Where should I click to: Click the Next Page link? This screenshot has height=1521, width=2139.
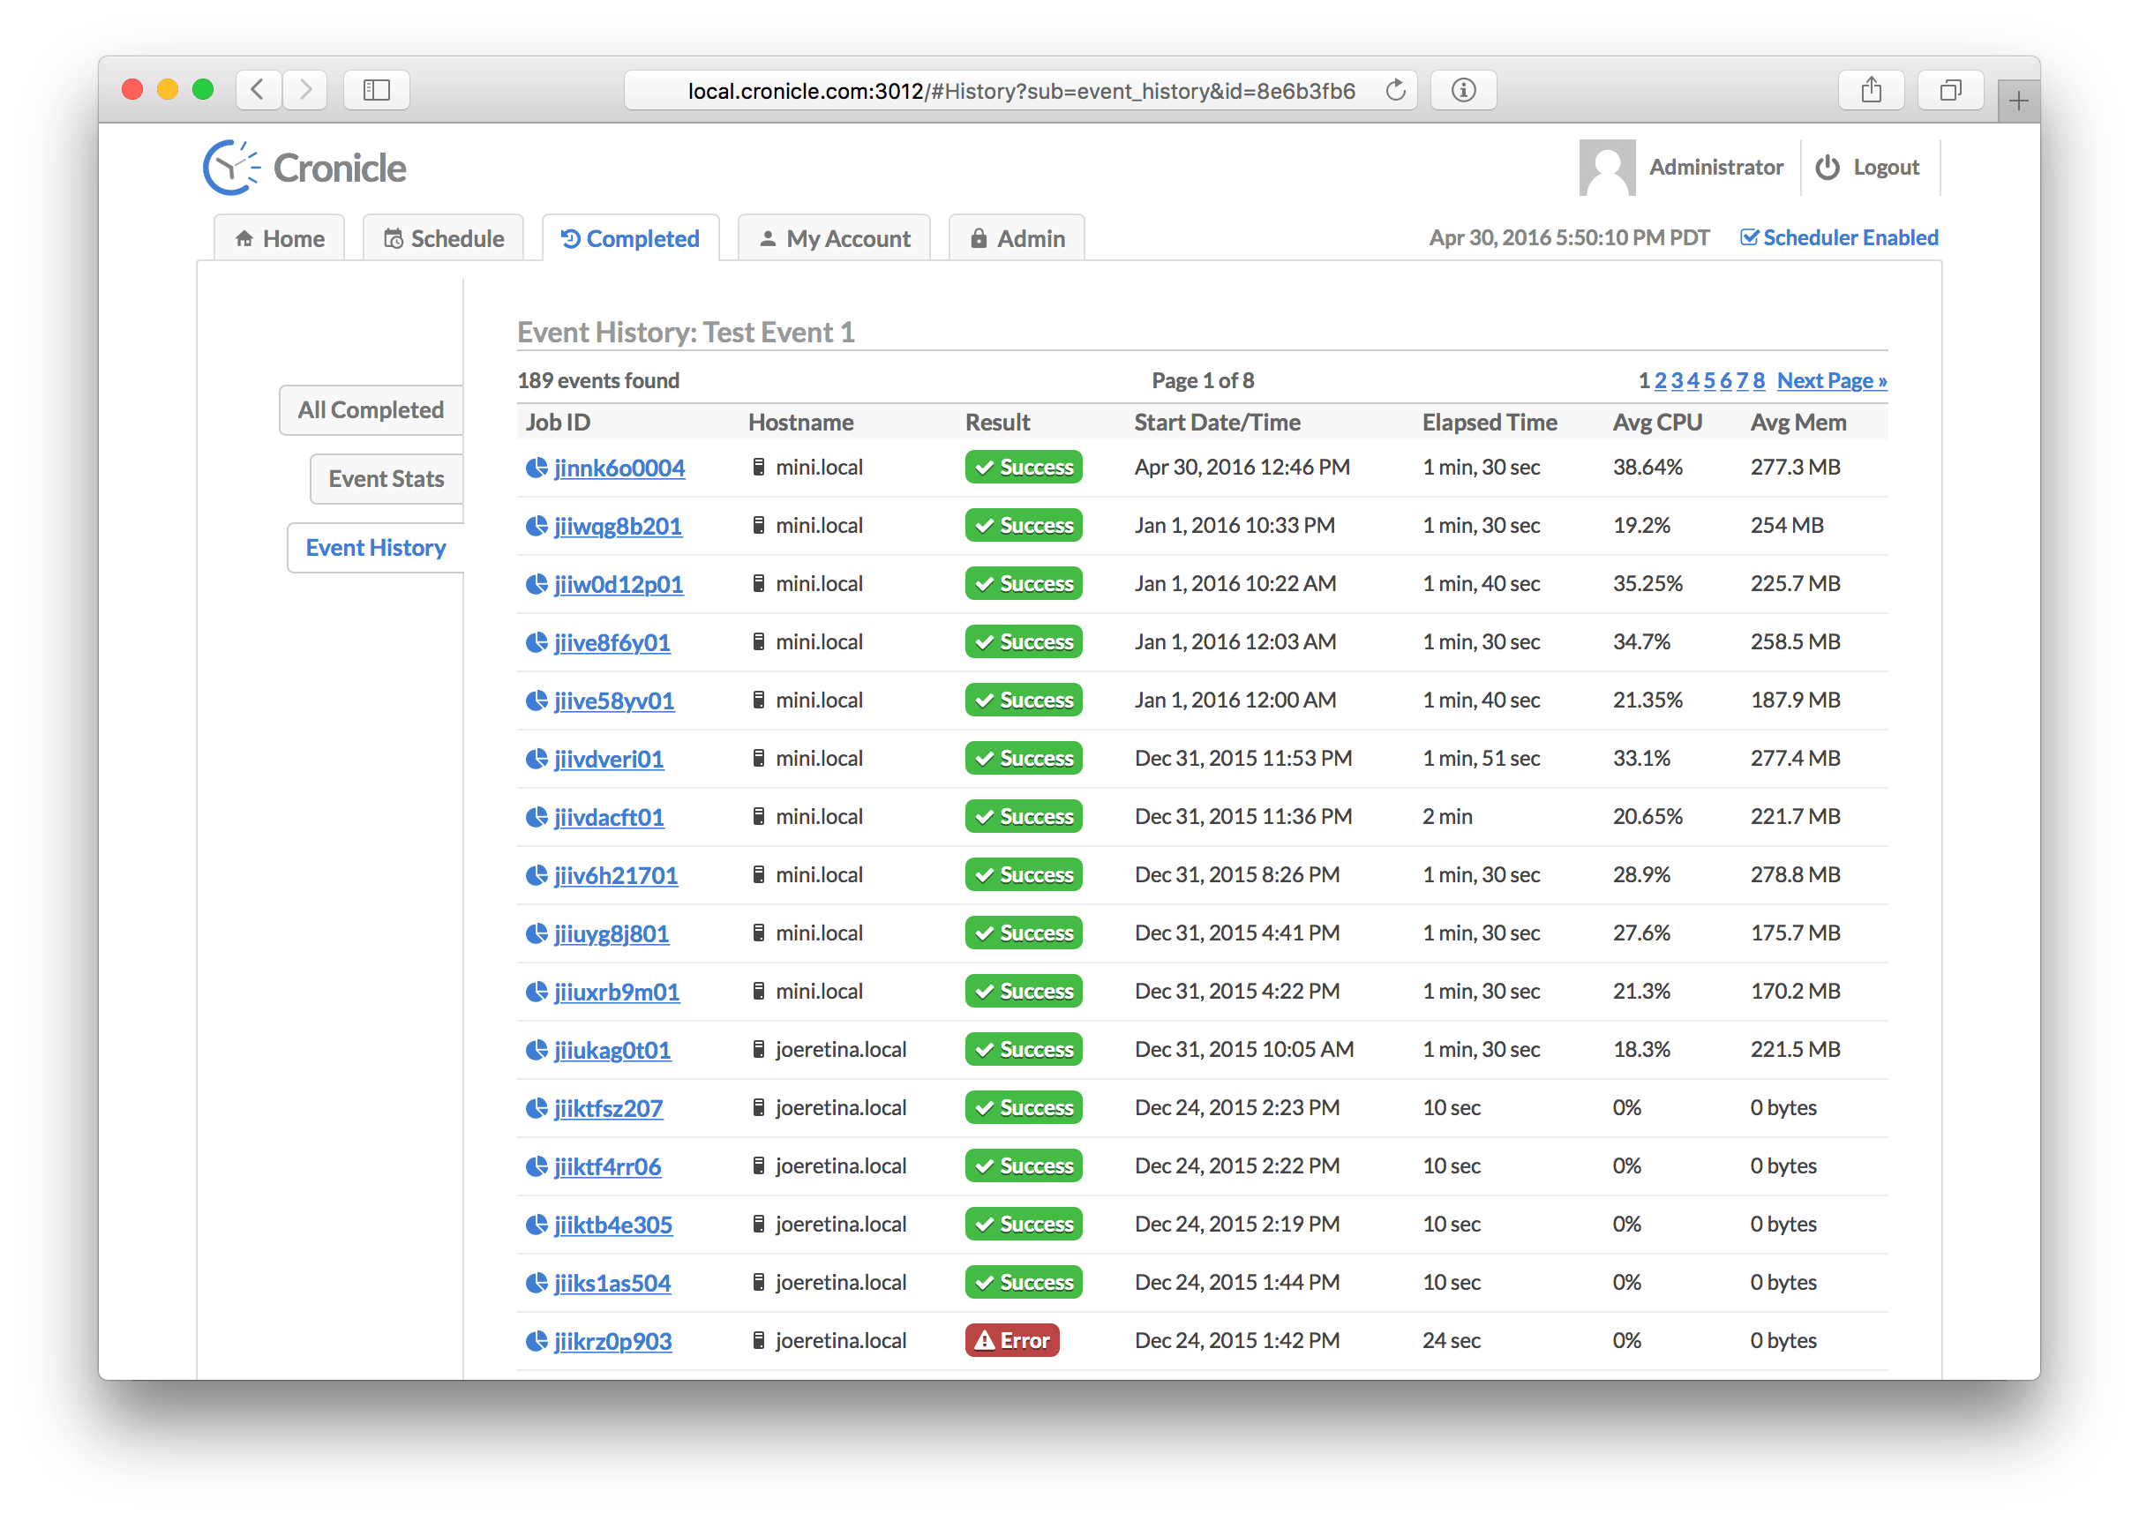coord(1831,380)
